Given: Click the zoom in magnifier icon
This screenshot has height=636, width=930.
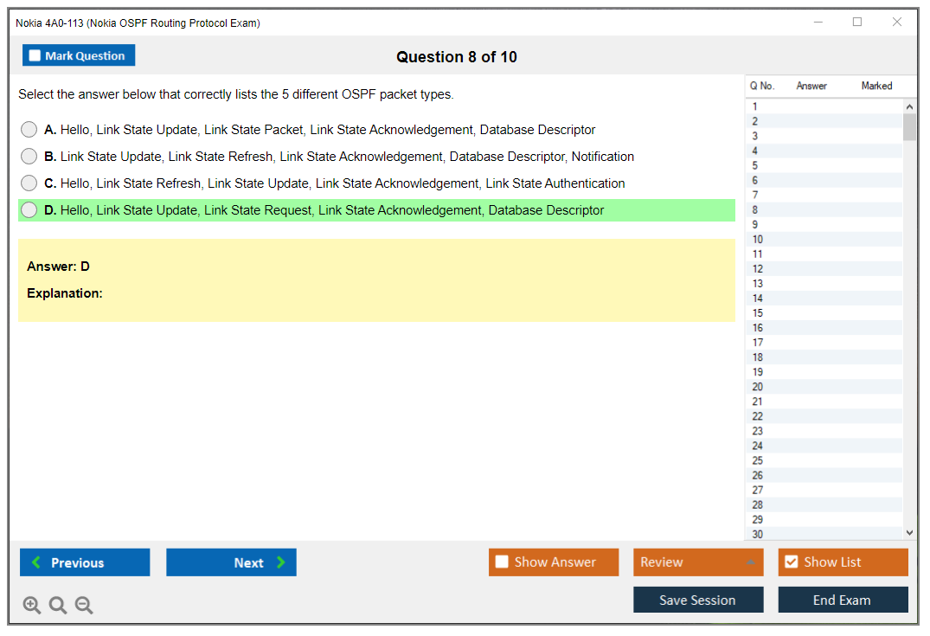Looking at the screenshot, I should [x=32, y=606].
